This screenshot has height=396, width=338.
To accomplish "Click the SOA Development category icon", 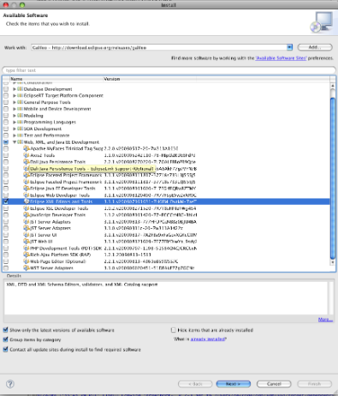I will tap(20, 129).
